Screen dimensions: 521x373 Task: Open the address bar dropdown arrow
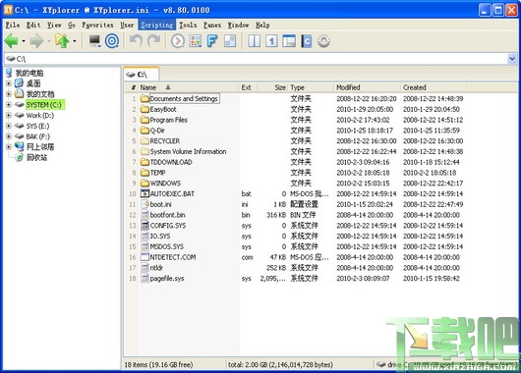[512, 59]
